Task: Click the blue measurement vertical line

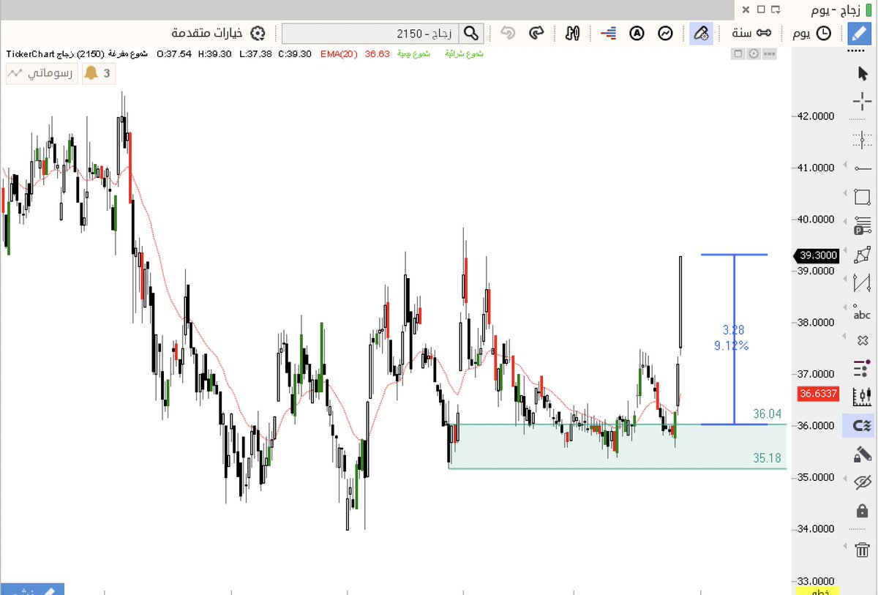Action: point(734,339)
